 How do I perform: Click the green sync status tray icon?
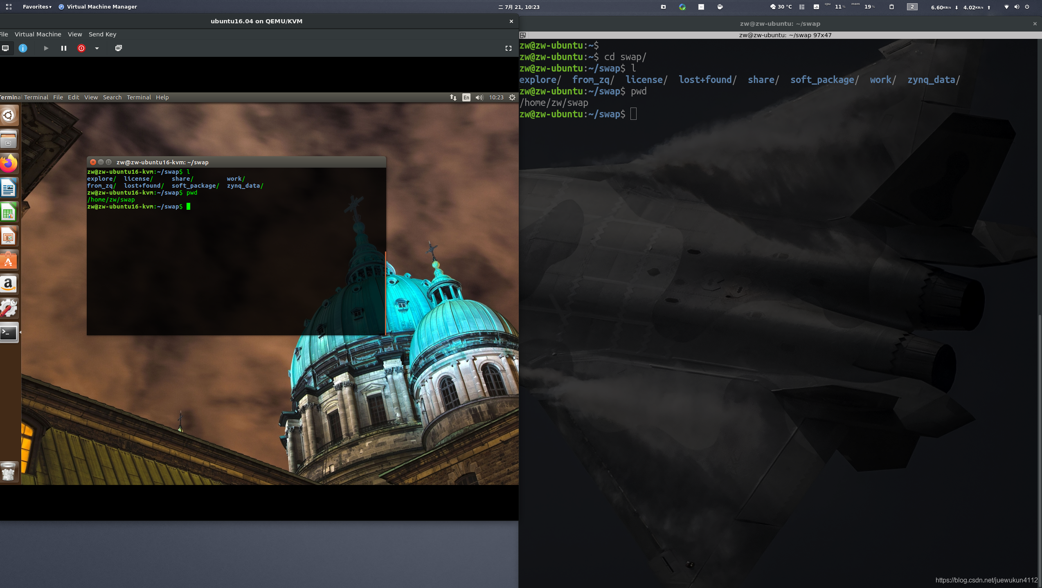coord(682,7)
